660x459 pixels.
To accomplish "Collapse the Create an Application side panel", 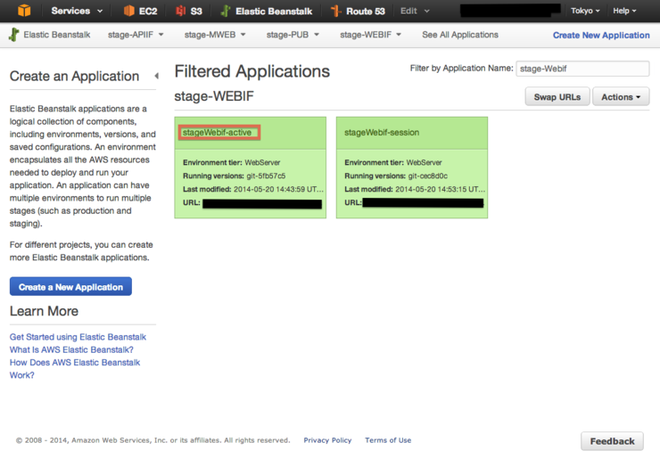I will pos(157,76).
